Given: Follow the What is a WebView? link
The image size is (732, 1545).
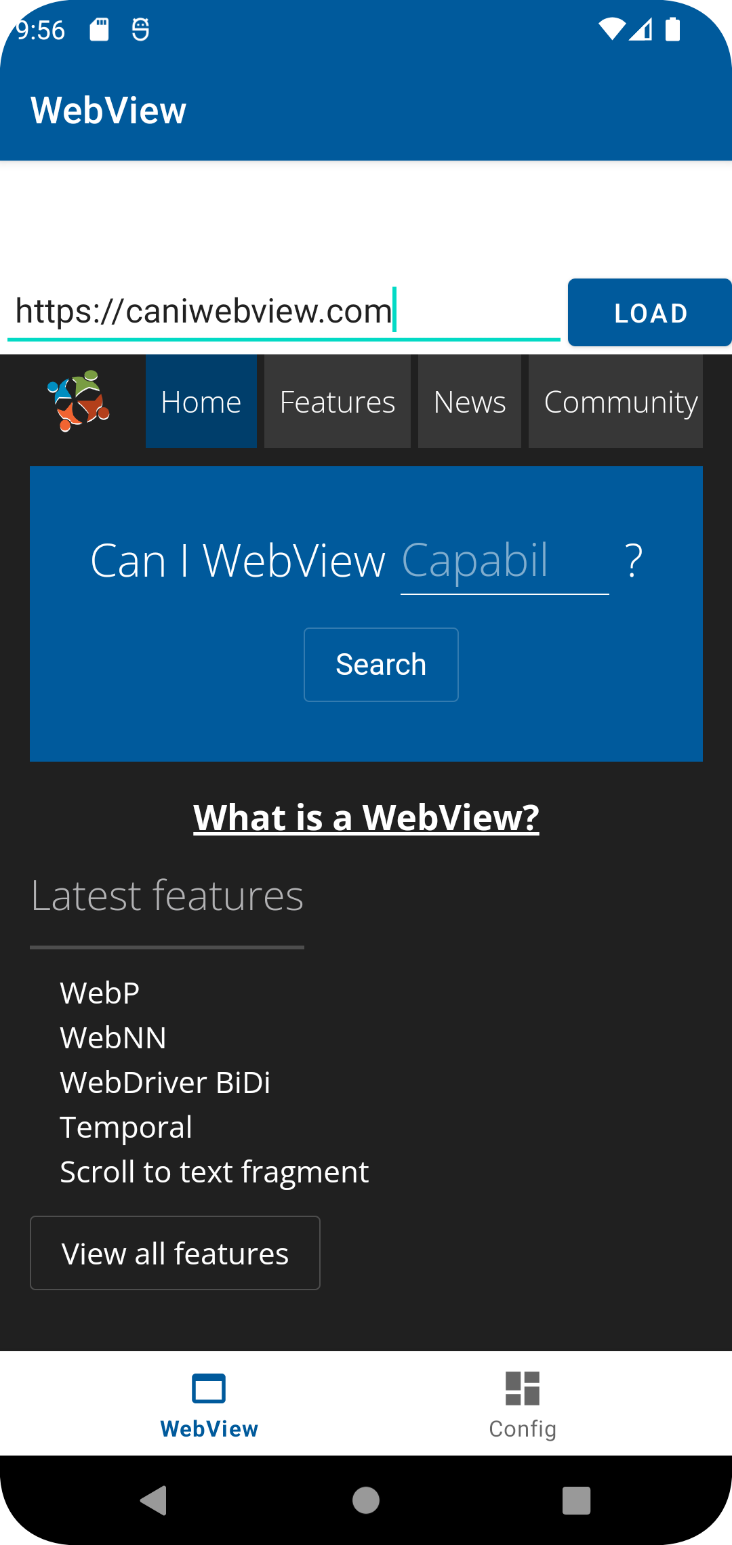Looking at the screenshot, I should coord(366,817).
